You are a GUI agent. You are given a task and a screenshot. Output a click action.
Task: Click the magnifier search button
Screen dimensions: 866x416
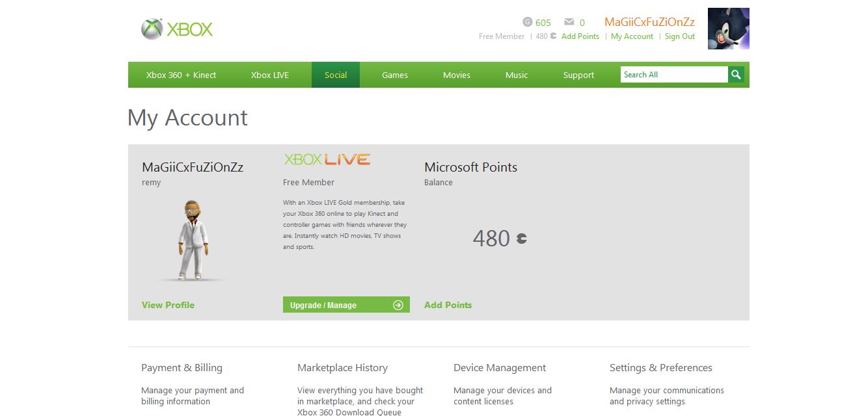[736, 75]
